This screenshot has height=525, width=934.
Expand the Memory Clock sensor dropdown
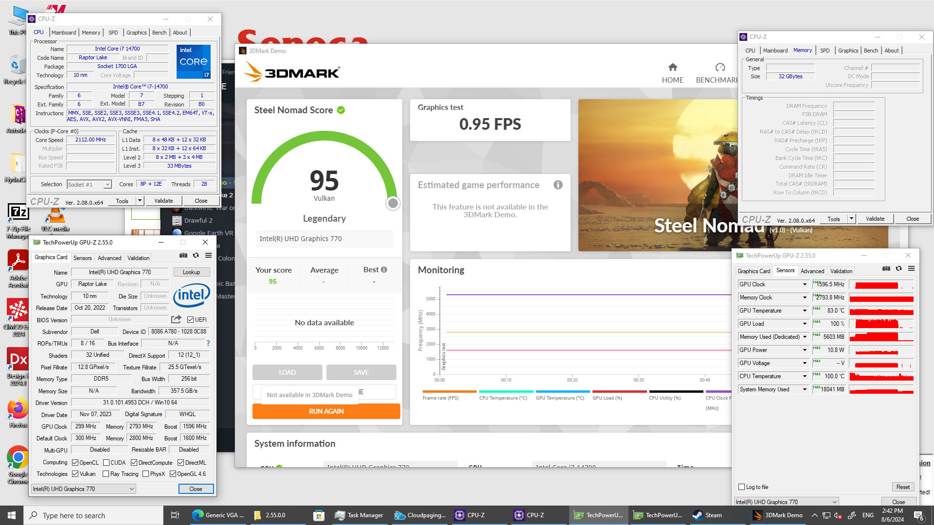(805, 297)
